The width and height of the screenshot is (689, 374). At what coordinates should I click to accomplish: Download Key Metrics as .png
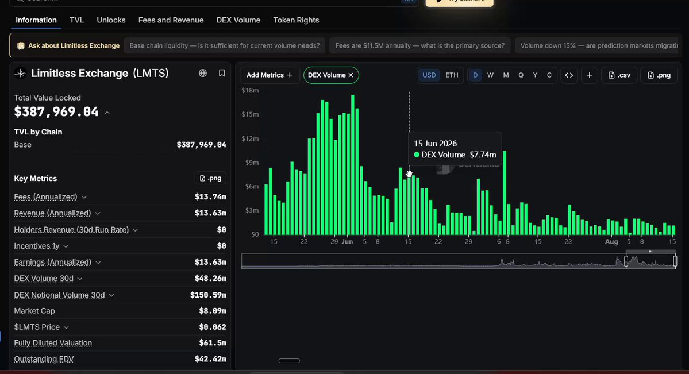coord(210,178)
